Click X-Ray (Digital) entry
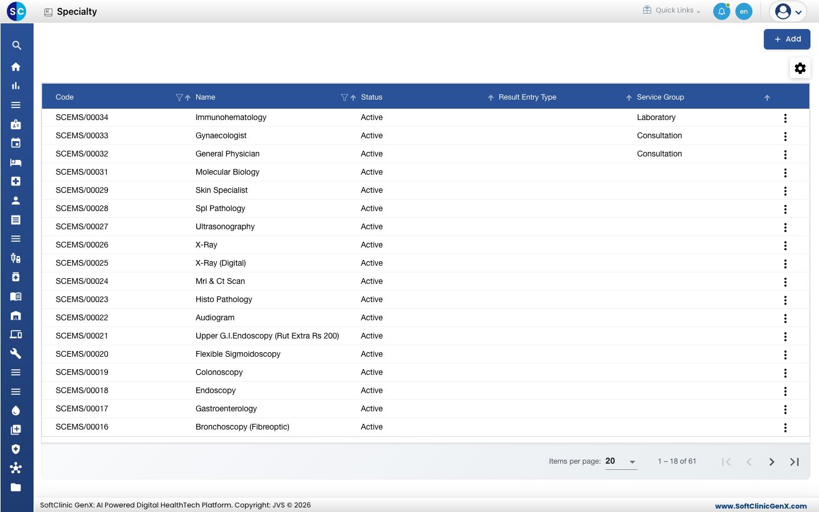819x512 pixels. [x=221, y=263]
